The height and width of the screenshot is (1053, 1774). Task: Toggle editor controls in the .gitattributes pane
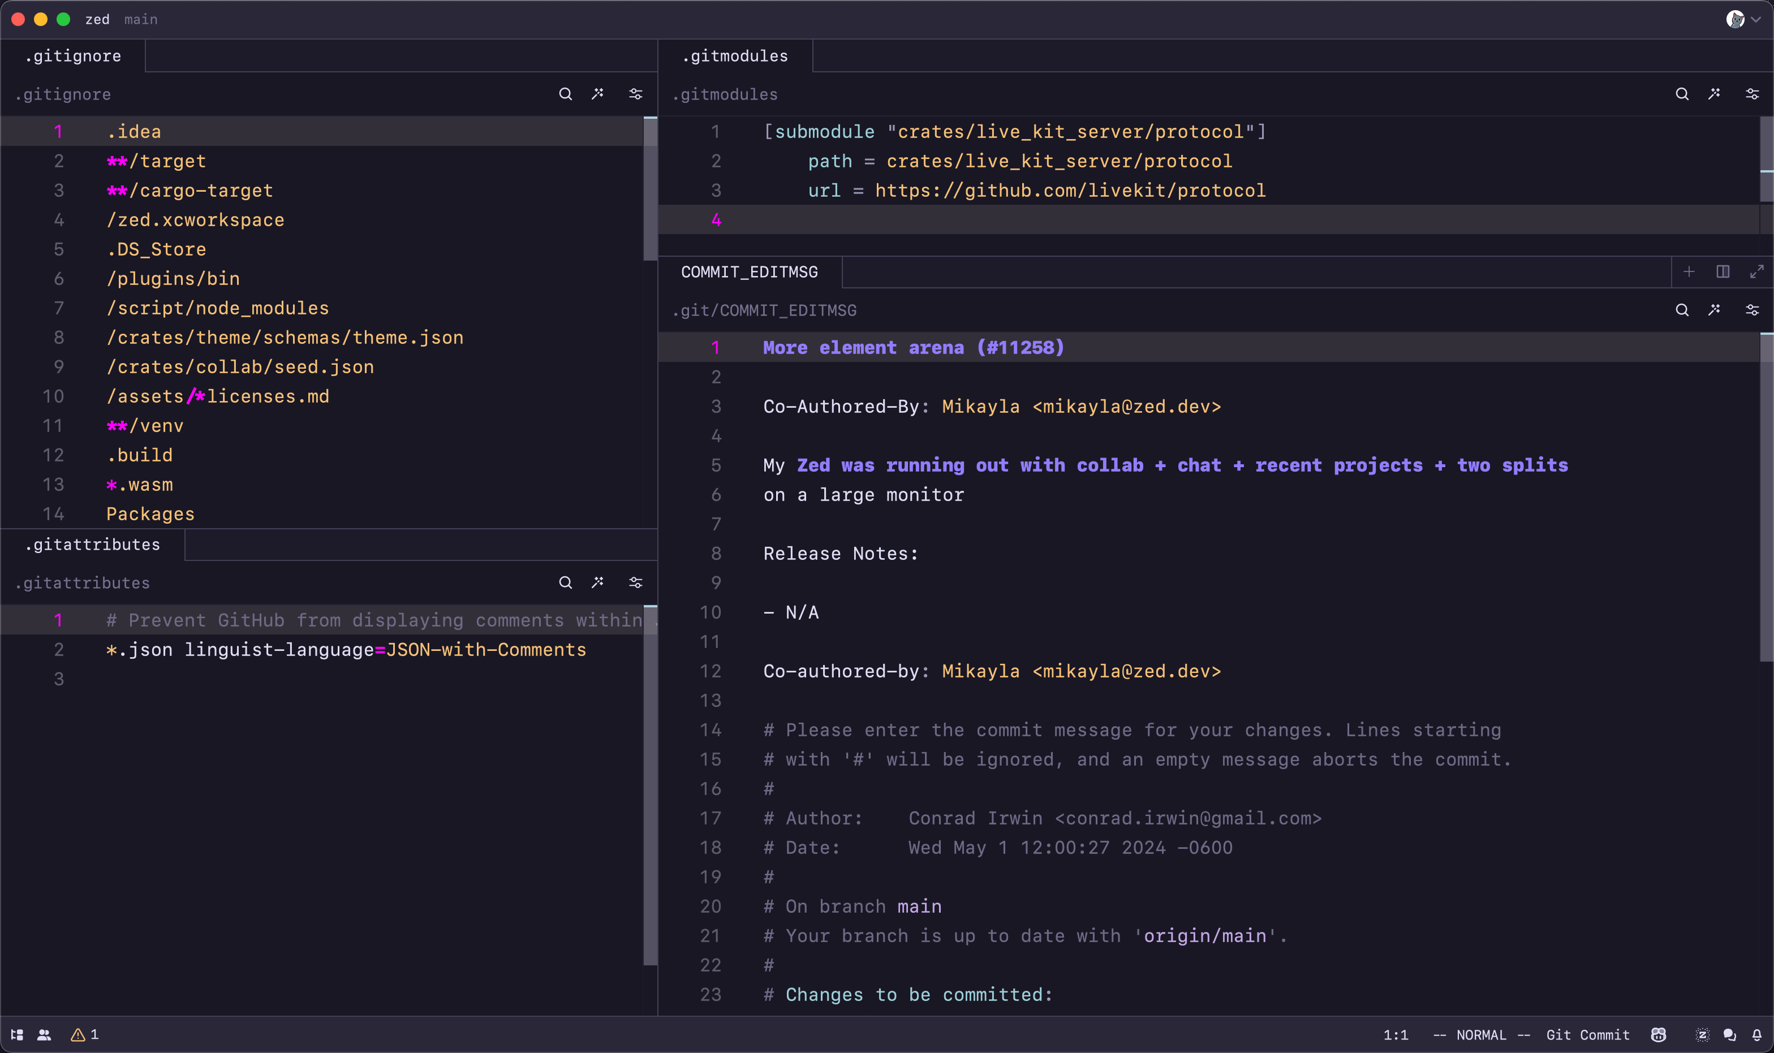(x=635, y=582)
